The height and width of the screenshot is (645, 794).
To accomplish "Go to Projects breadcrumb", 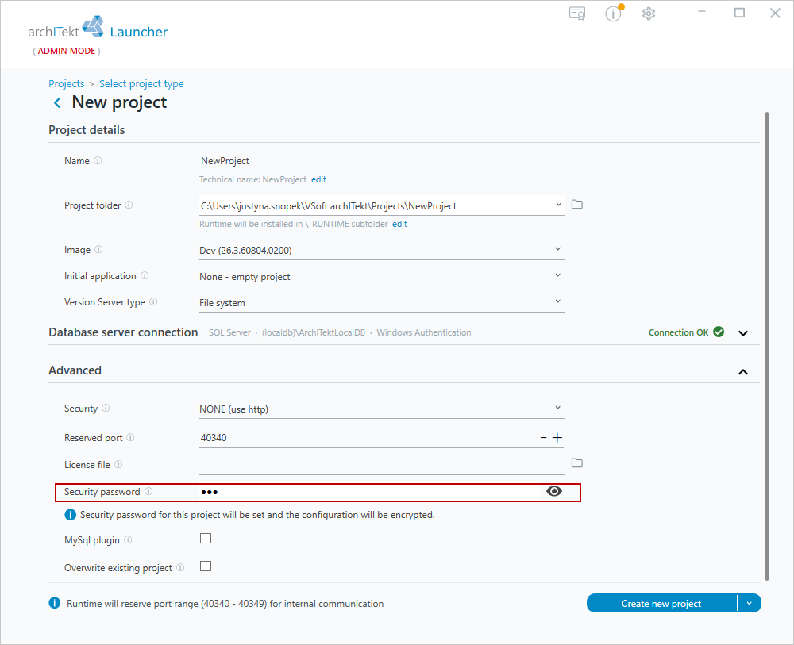I will click(67, 83).
